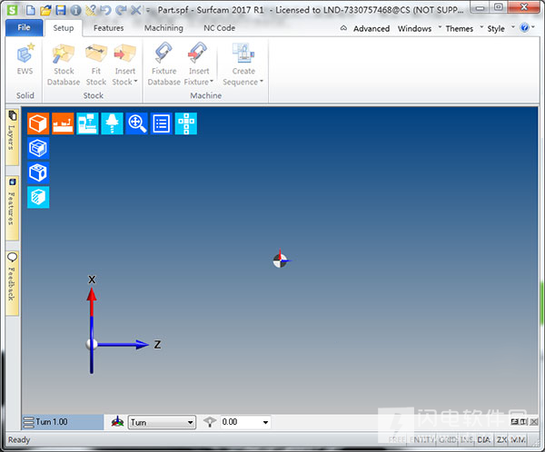545x452 pixels.
Task: Click the CPL axes icon beside Turn dropdown
Action: click(x=117, y=422)
